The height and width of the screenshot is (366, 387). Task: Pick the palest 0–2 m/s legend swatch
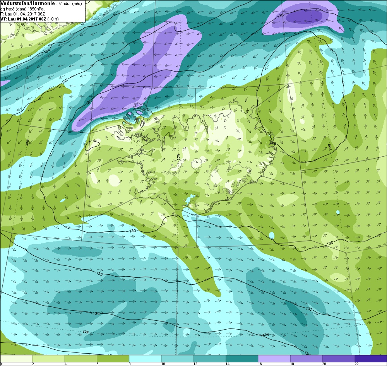click(16, 358)
